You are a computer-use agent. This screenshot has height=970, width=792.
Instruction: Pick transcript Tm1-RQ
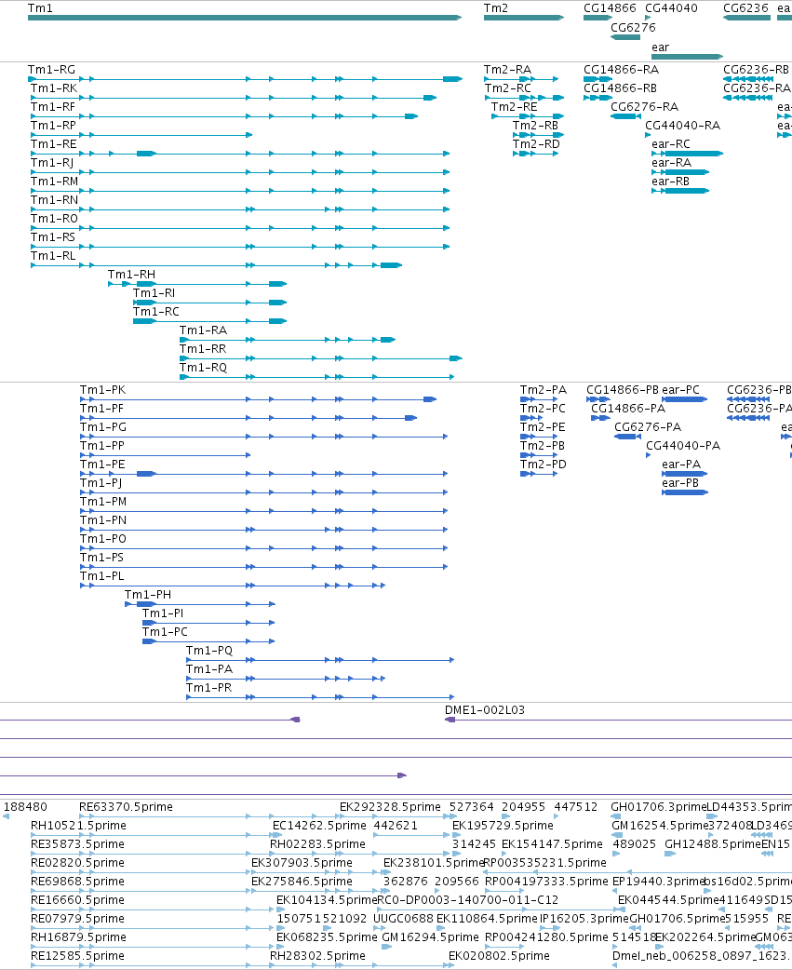tap(204, 367)
